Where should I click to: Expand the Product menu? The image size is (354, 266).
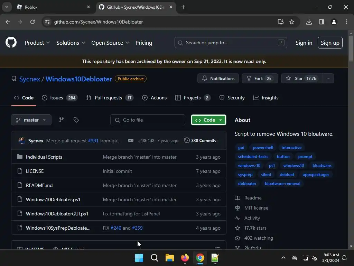coord(37,43)
